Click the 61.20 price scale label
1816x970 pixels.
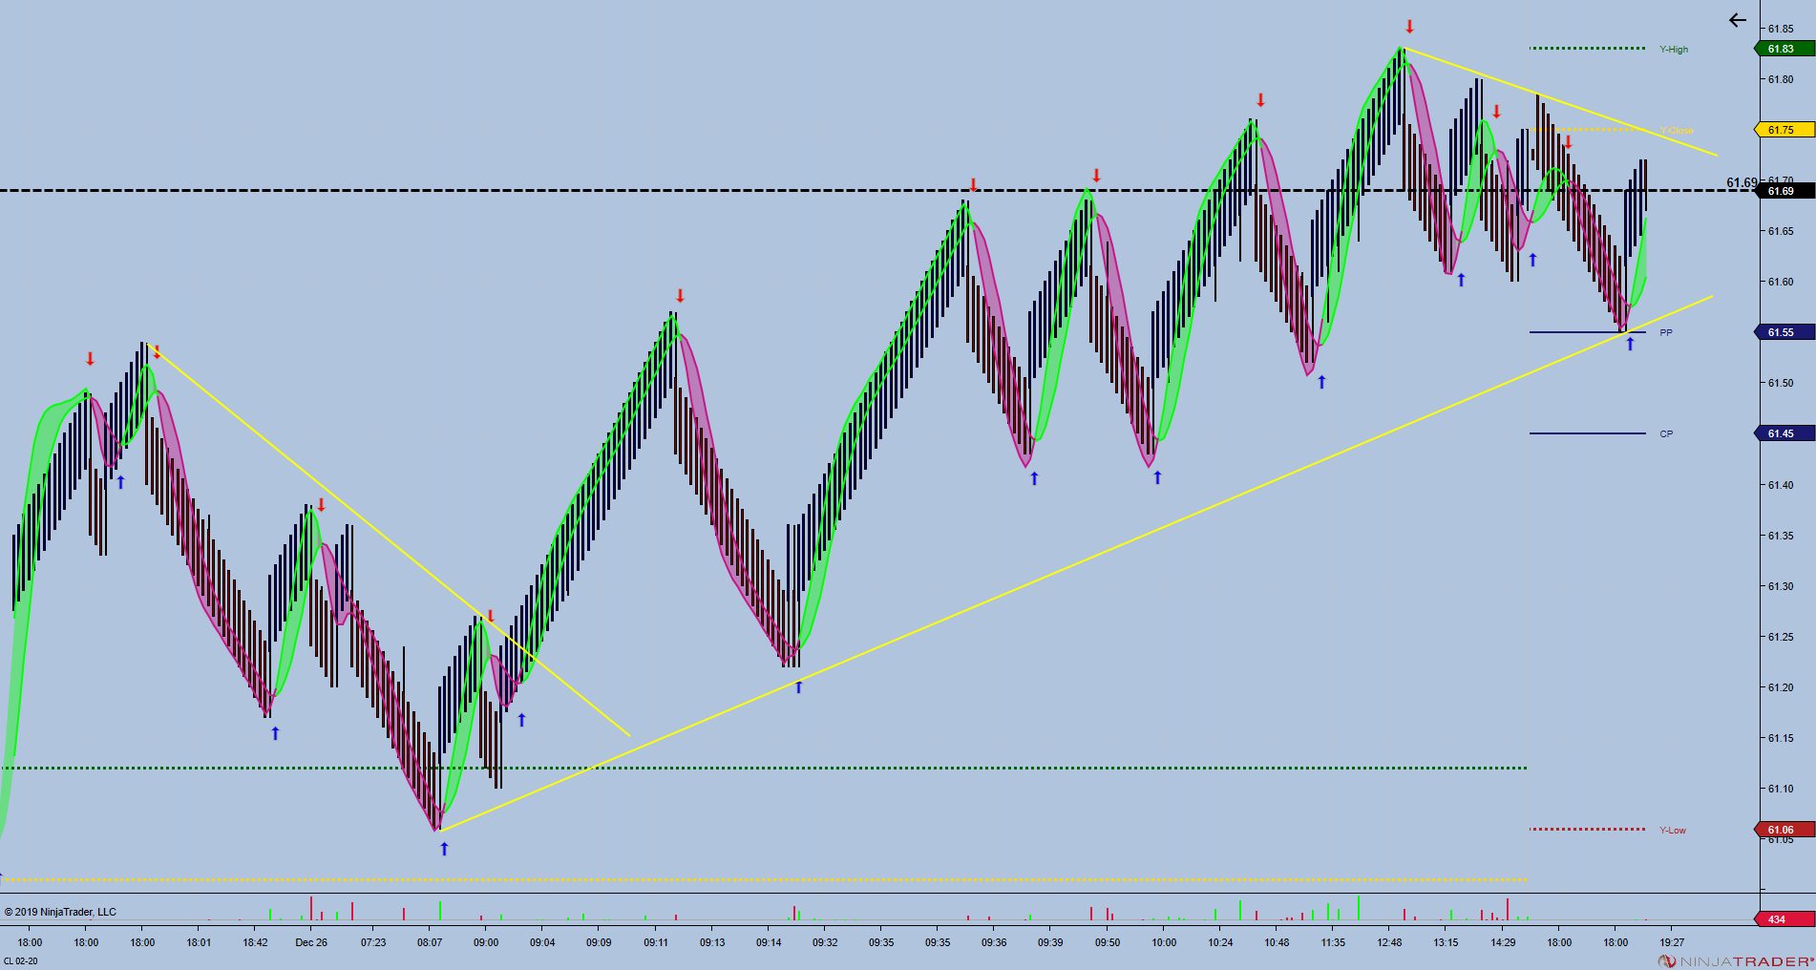[1781, 687]
